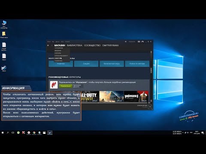Select the upper text document desktop icon
The height and width of the screenshot is (154, 206).
pos(4,47)
